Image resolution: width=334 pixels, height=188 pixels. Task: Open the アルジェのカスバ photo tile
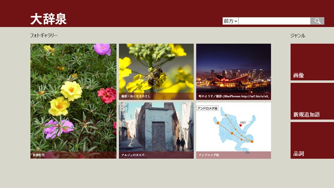[x=156, y=130]
